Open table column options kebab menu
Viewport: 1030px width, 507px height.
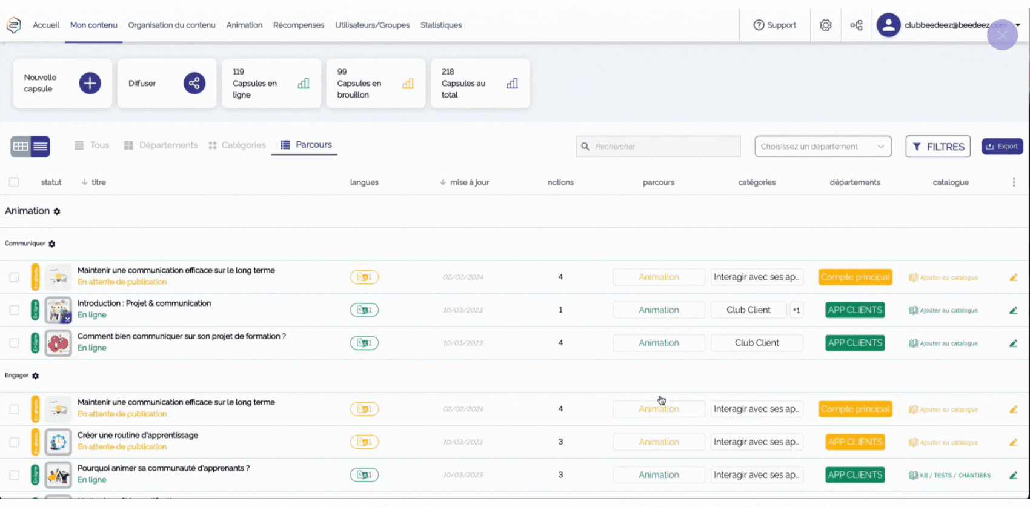click(1014, 182)
